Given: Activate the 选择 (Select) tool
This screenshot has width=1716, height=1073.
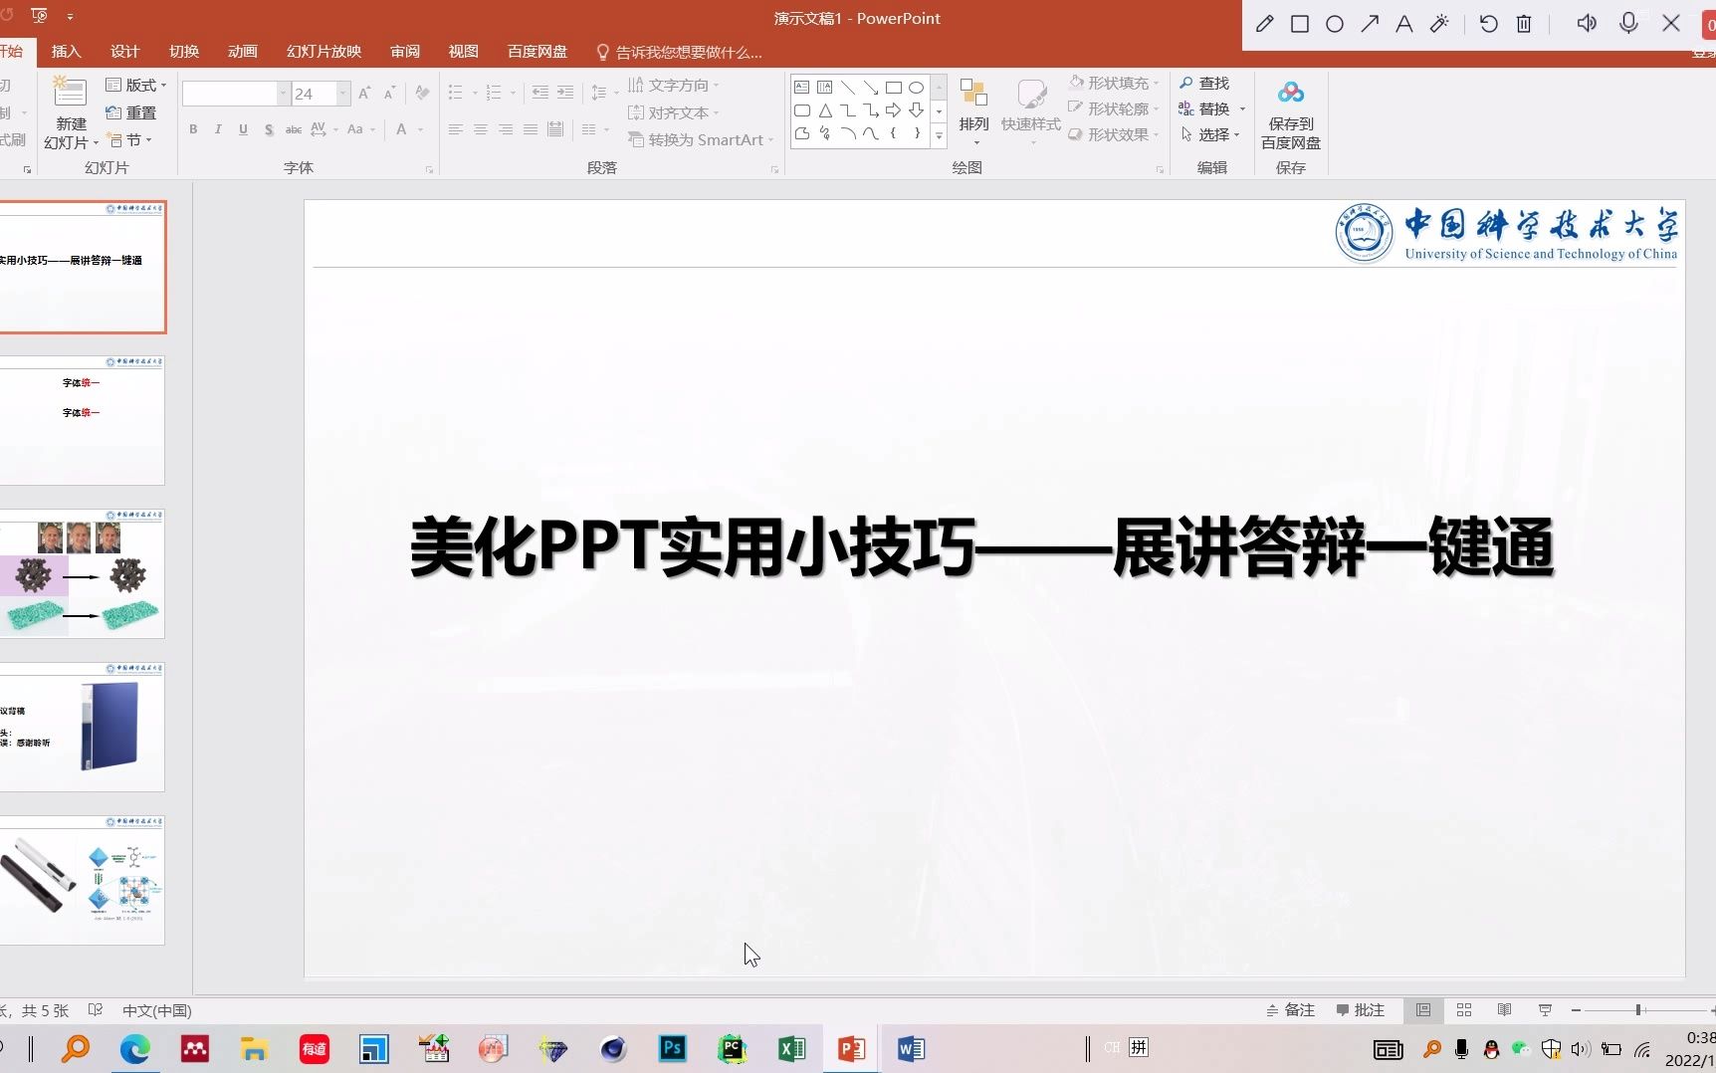Looking at the screenshot, I should pyautogui.click(x=1208, y=135).
